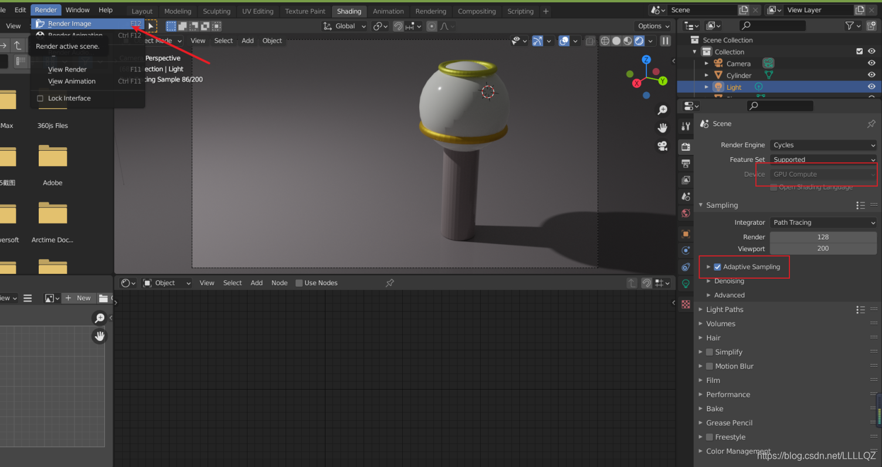Viewport: 882px width, 467px height.
Task: Expand the Cylinder item in outliner
Action: pos(707,75)
